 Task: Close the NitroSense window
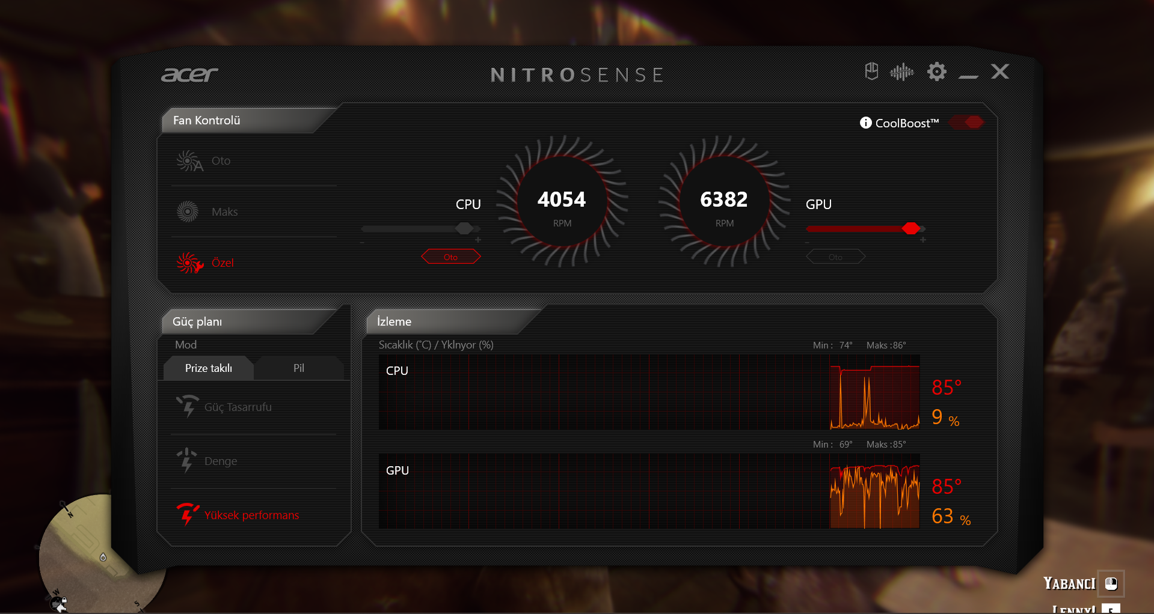point(1000,71)
